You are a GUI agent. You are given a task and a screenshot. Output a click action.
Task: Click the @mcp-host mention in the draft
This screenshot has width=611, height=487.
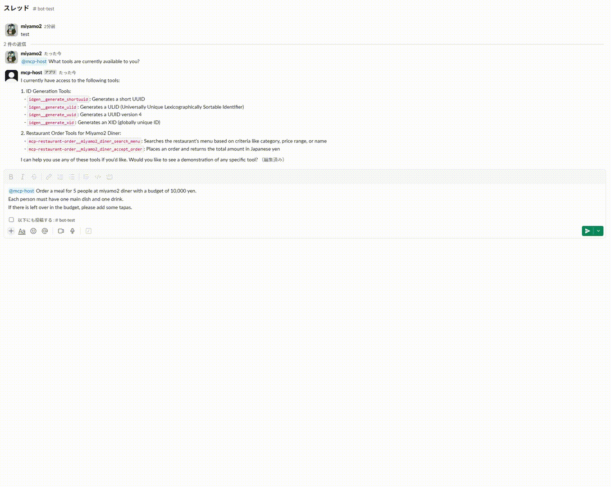(x=22, y=191)
